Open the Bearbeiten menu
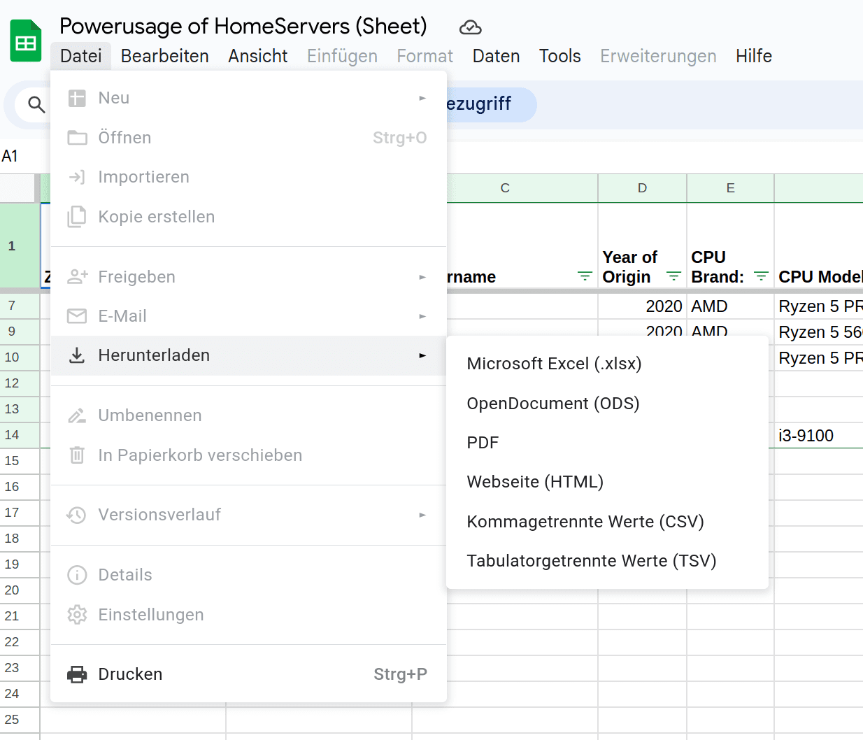 click(165, 56)
